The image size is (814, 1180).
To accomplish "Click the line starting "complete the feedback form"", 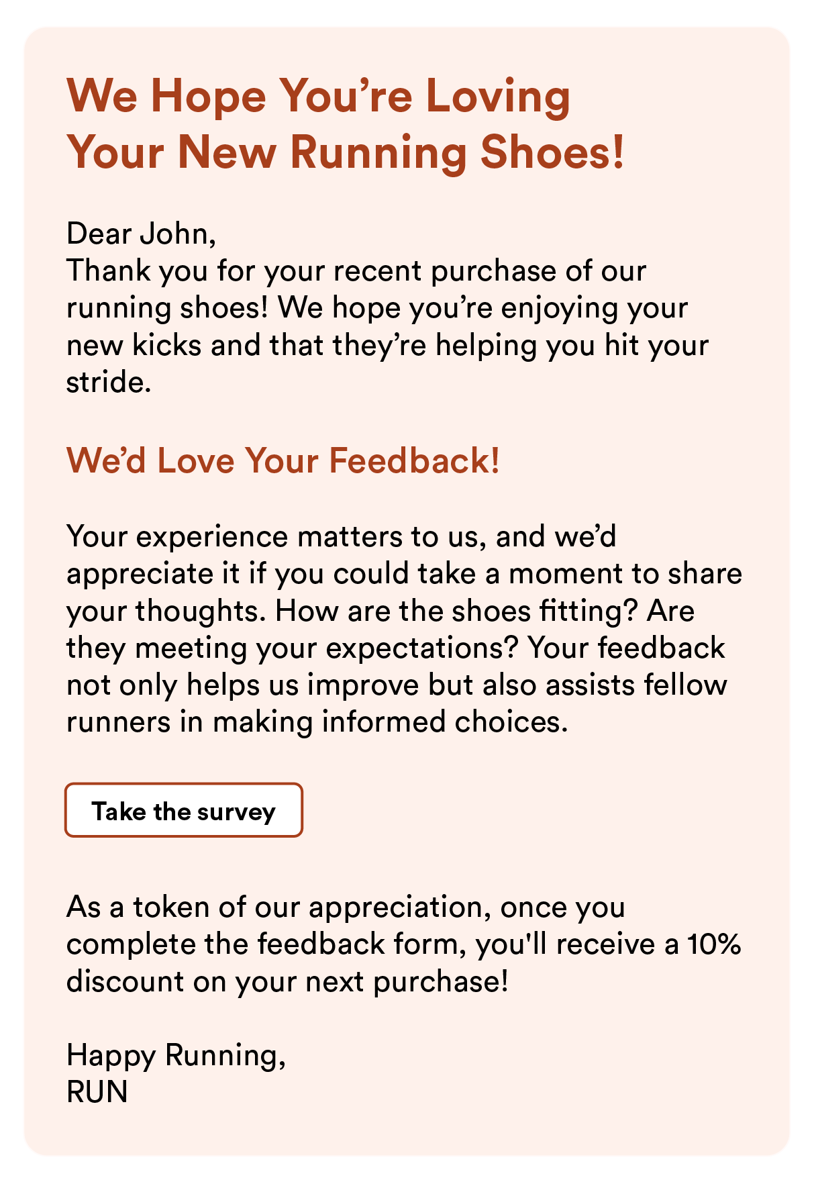I will 403,944.
